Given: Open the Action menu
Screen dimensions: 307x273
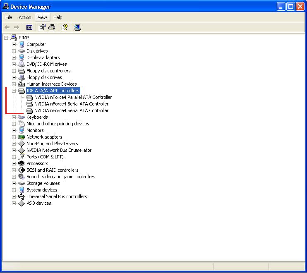Looking at the screenshot, I should click(25, 17).
